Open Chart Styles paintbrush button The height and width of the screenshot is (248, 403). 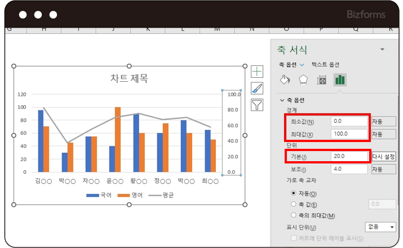pos(257,87)
